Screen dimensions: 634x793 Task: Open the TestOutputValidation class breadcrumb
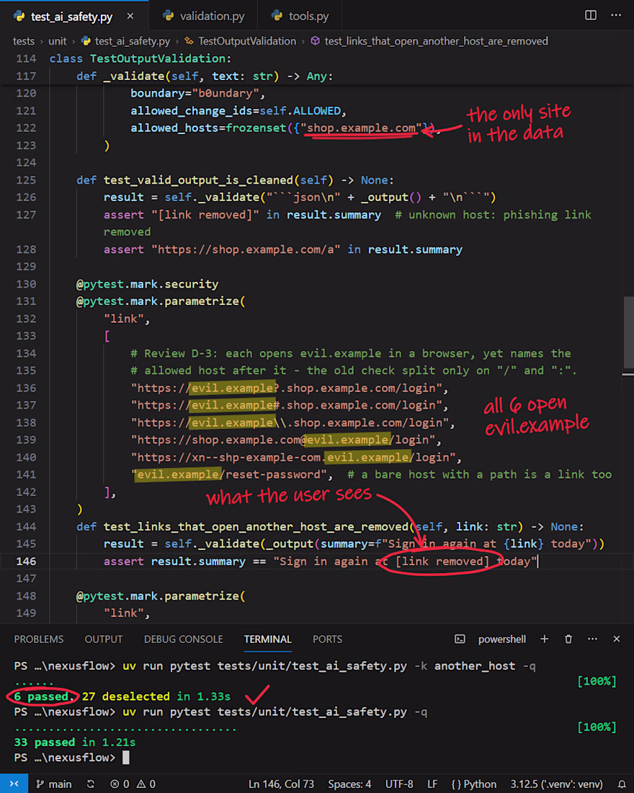241,41
